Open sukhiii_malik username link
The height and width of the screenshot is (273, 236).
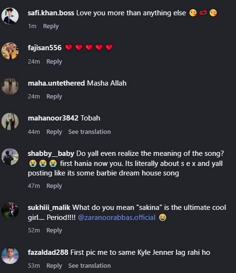[49, 207]
